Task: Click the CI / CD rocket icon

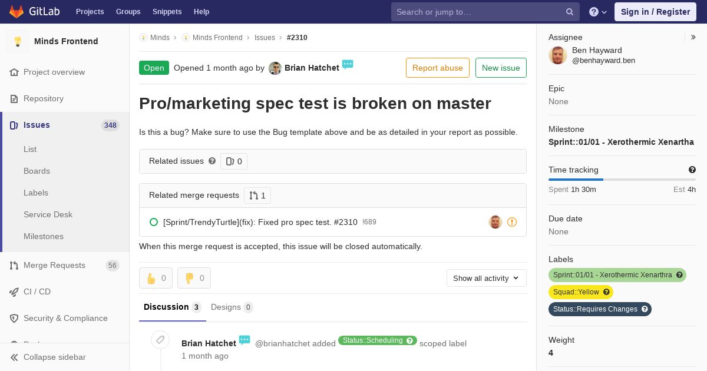Action: 14,291
